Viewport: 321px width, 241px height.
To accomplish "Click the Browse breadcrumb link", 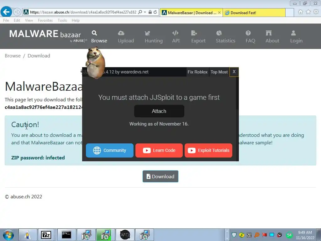I will [x=13, y=56].
